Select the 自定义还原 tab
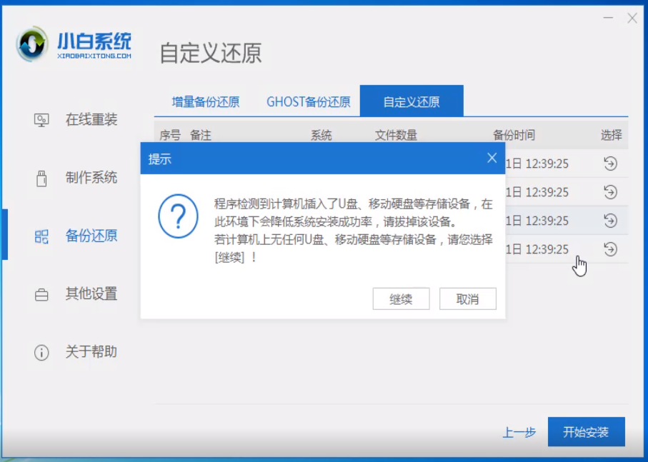Image resolution: width=648 pixels, height=462 pixels. 412,101
